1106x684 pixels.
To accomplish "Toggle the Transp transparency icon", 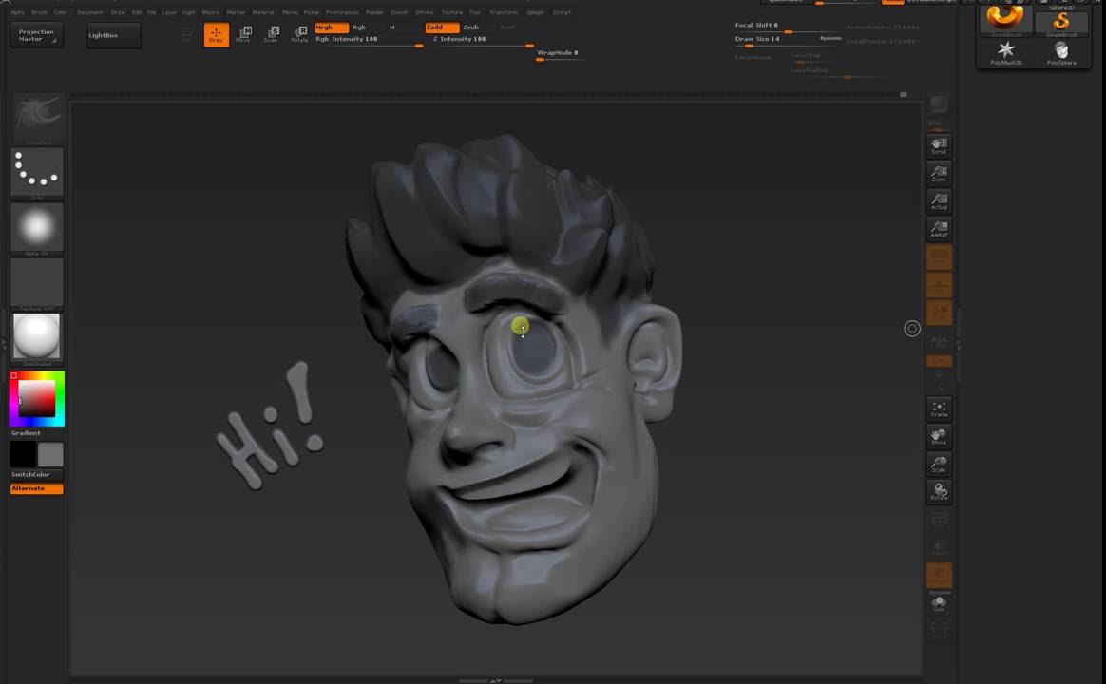I will tap(939, 547).
